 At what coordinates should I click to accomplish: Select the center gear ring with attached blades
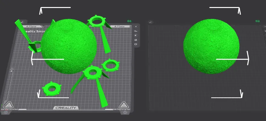tap(93, 72)
